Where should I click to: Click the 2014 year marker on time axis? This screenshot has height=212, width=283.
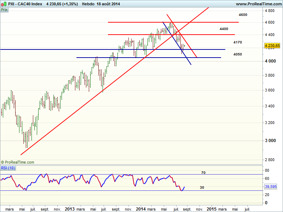[x=141, y=209]
